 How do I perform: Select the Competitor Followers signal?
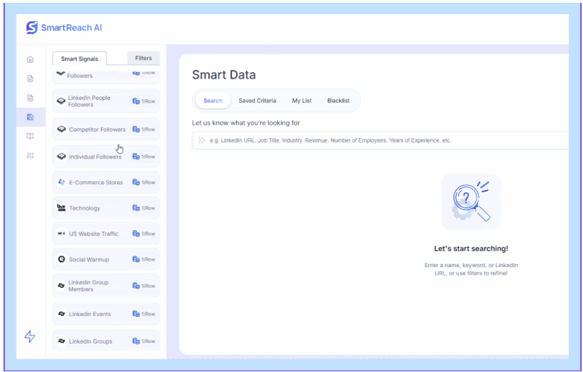point(106,130)
